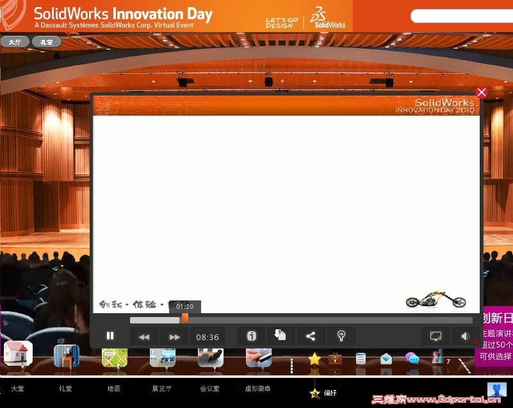The image size is (513, 408).
Task: Click the 虚拟徽章 navigation label
Action: tap(258, 388)
